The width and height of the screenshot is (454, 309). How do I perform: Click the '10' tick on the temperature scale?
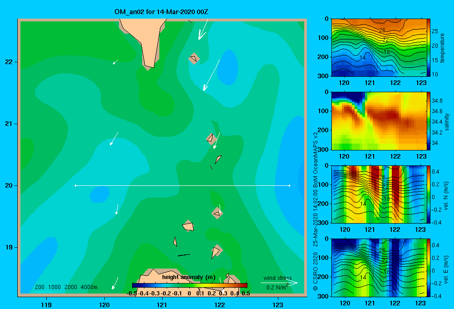point(435,75)
